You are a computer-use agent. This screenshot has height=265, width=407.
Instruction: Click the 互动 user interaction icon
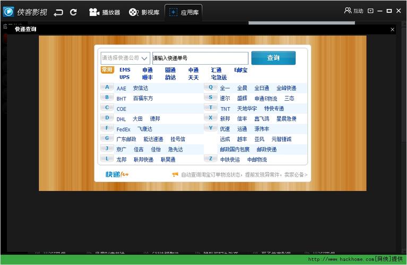(x=353, y=11)
